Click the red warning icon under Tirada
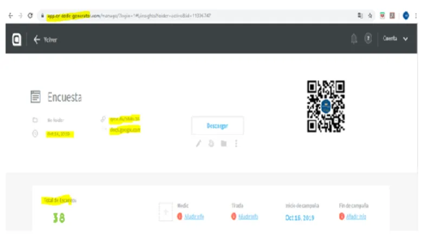This screenshot has height=247, width=422. (x=233, y=216)
